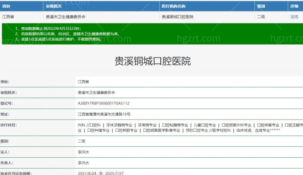Image resolution: width=303 pixels, height=175 pixels.
Task: Select the 详细 column header
Action: tap(294, 6)
